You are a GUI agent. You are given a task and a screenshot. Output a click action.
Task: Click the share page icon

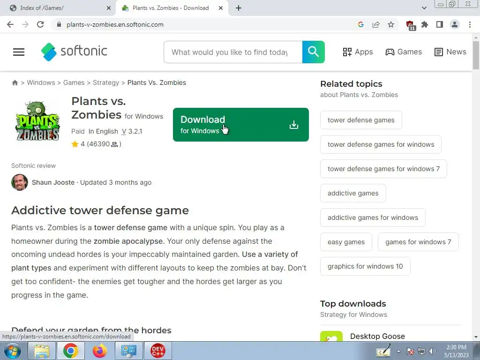coord(376,24)
